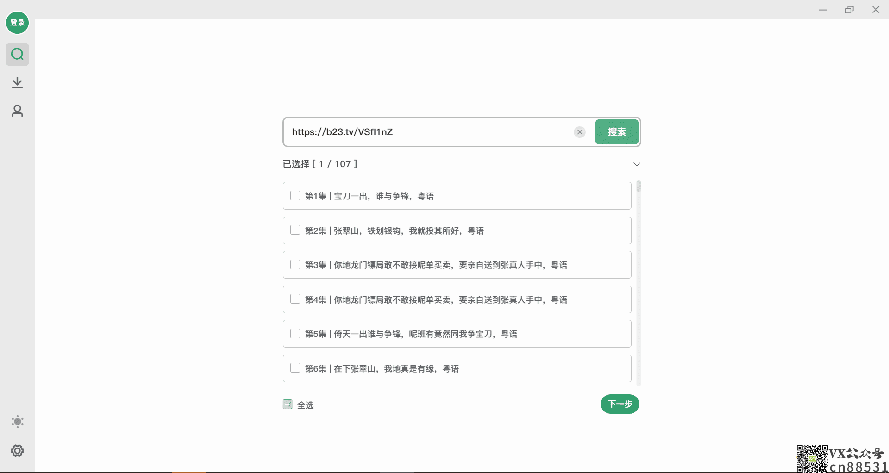
Task: Check the 第4集 episode checkbox
Action: coord(295,299)
